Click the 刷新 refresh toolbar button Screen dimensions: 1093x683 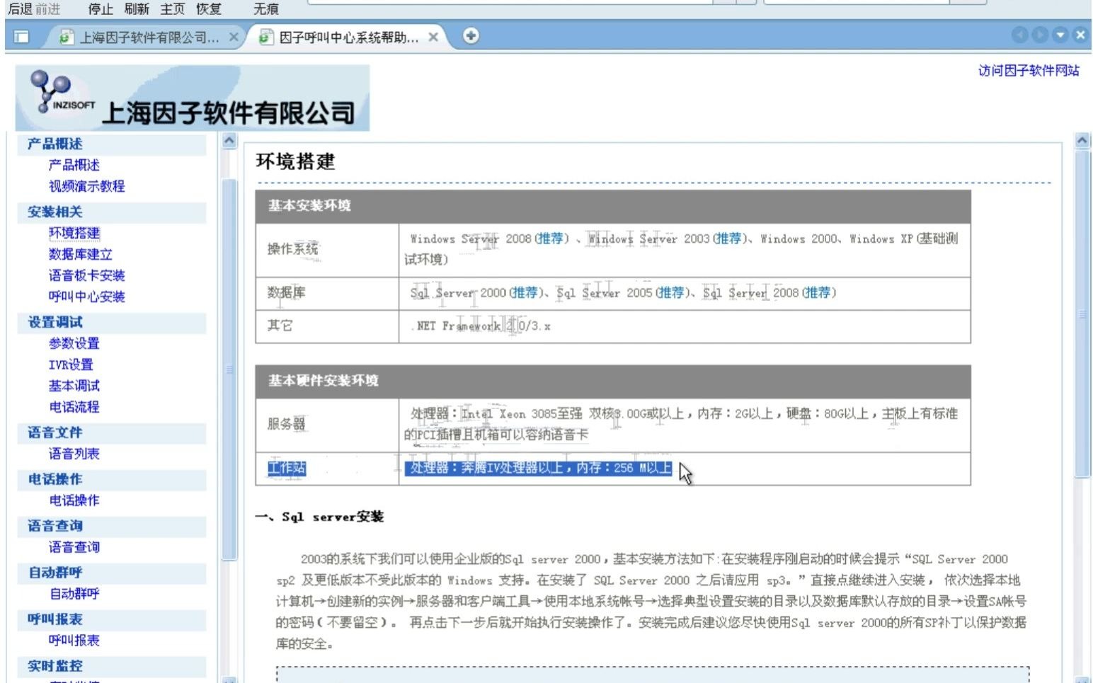tap(137, 9)
